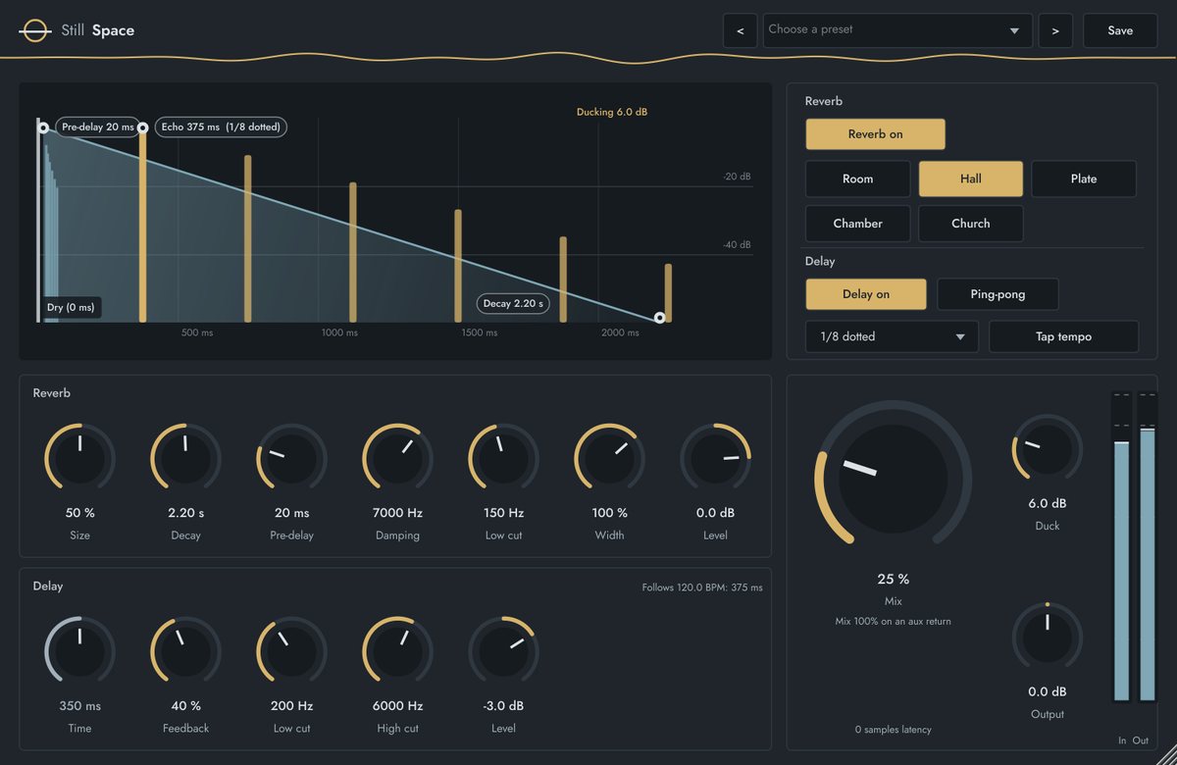Select the Plate reverb type
The height and width of the screenshot is (765, 1177).
pos(1084,178)
